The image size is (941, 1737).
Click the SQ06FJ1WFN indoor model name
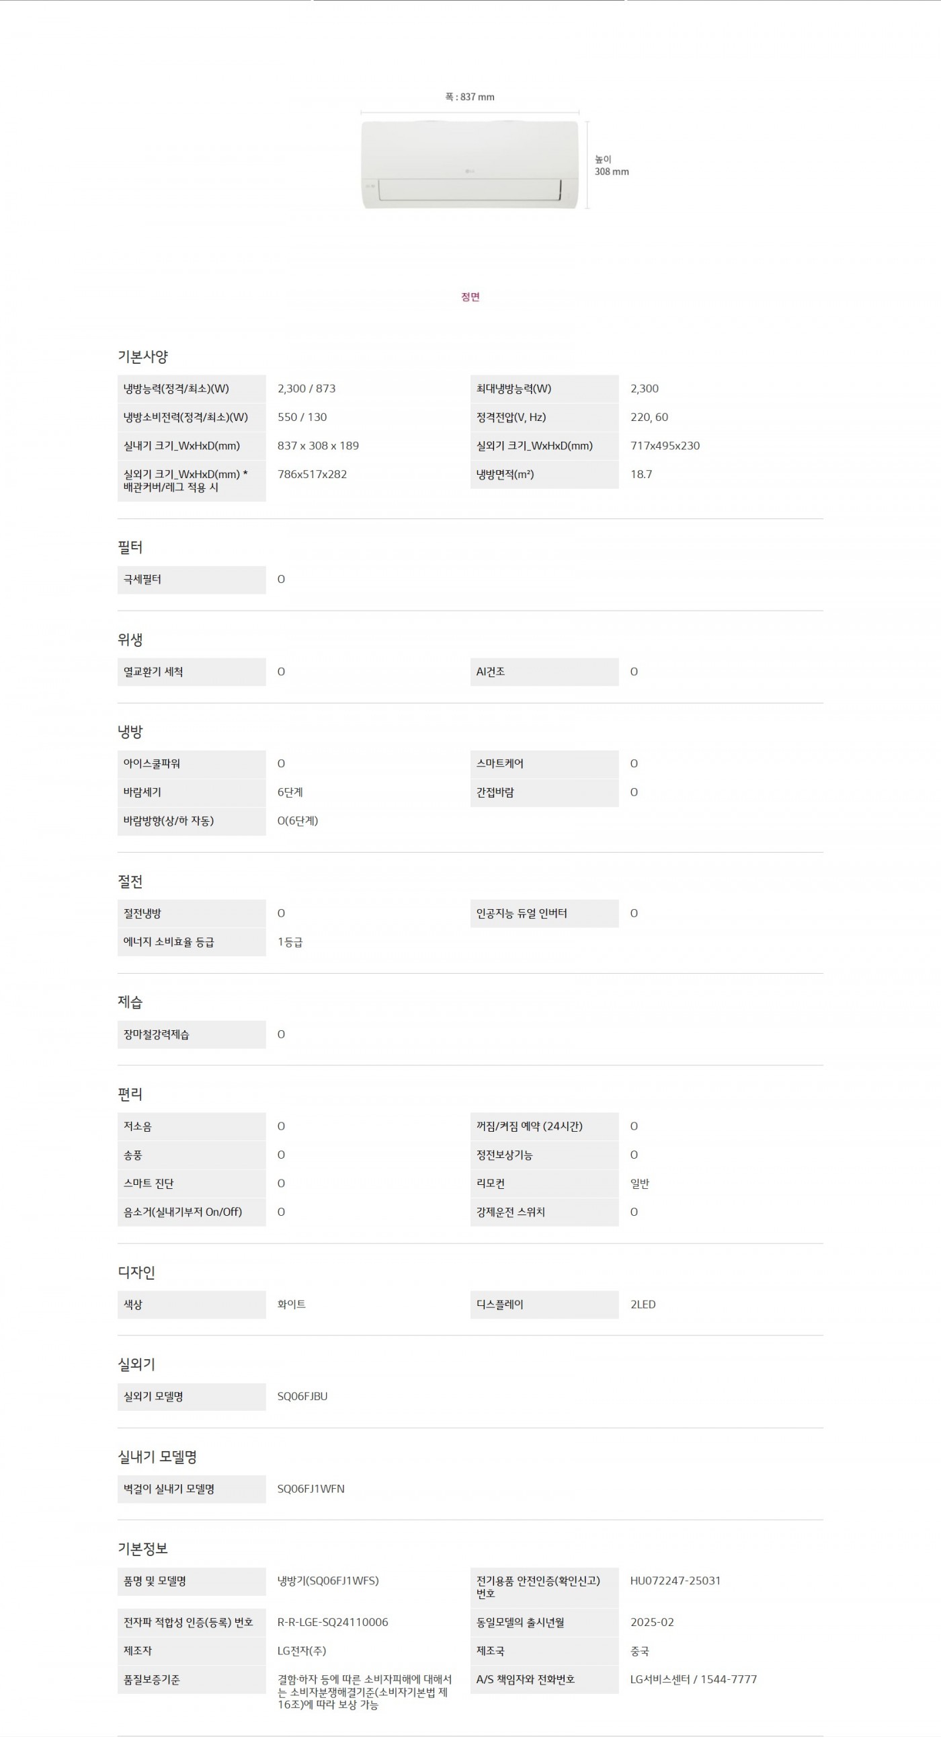311,1488
